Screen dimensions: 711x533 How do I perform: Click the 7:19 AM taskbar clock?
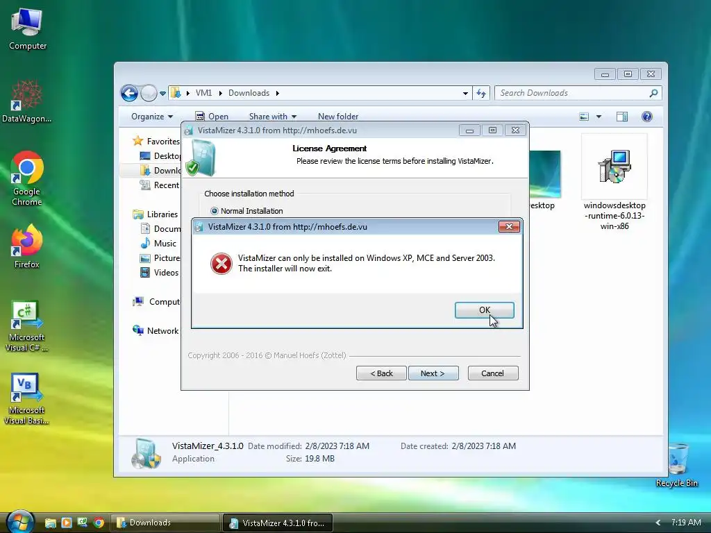[x=686, y=523]
